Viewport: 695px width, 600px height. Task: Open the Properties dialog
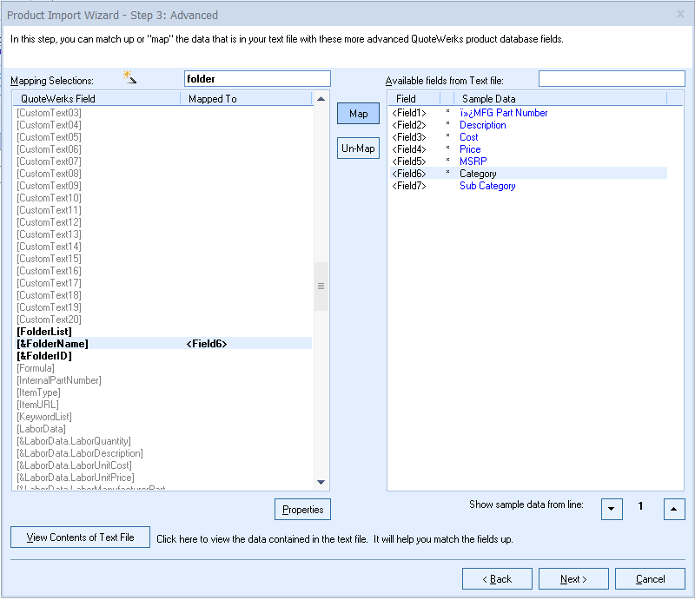coord(302,510)
